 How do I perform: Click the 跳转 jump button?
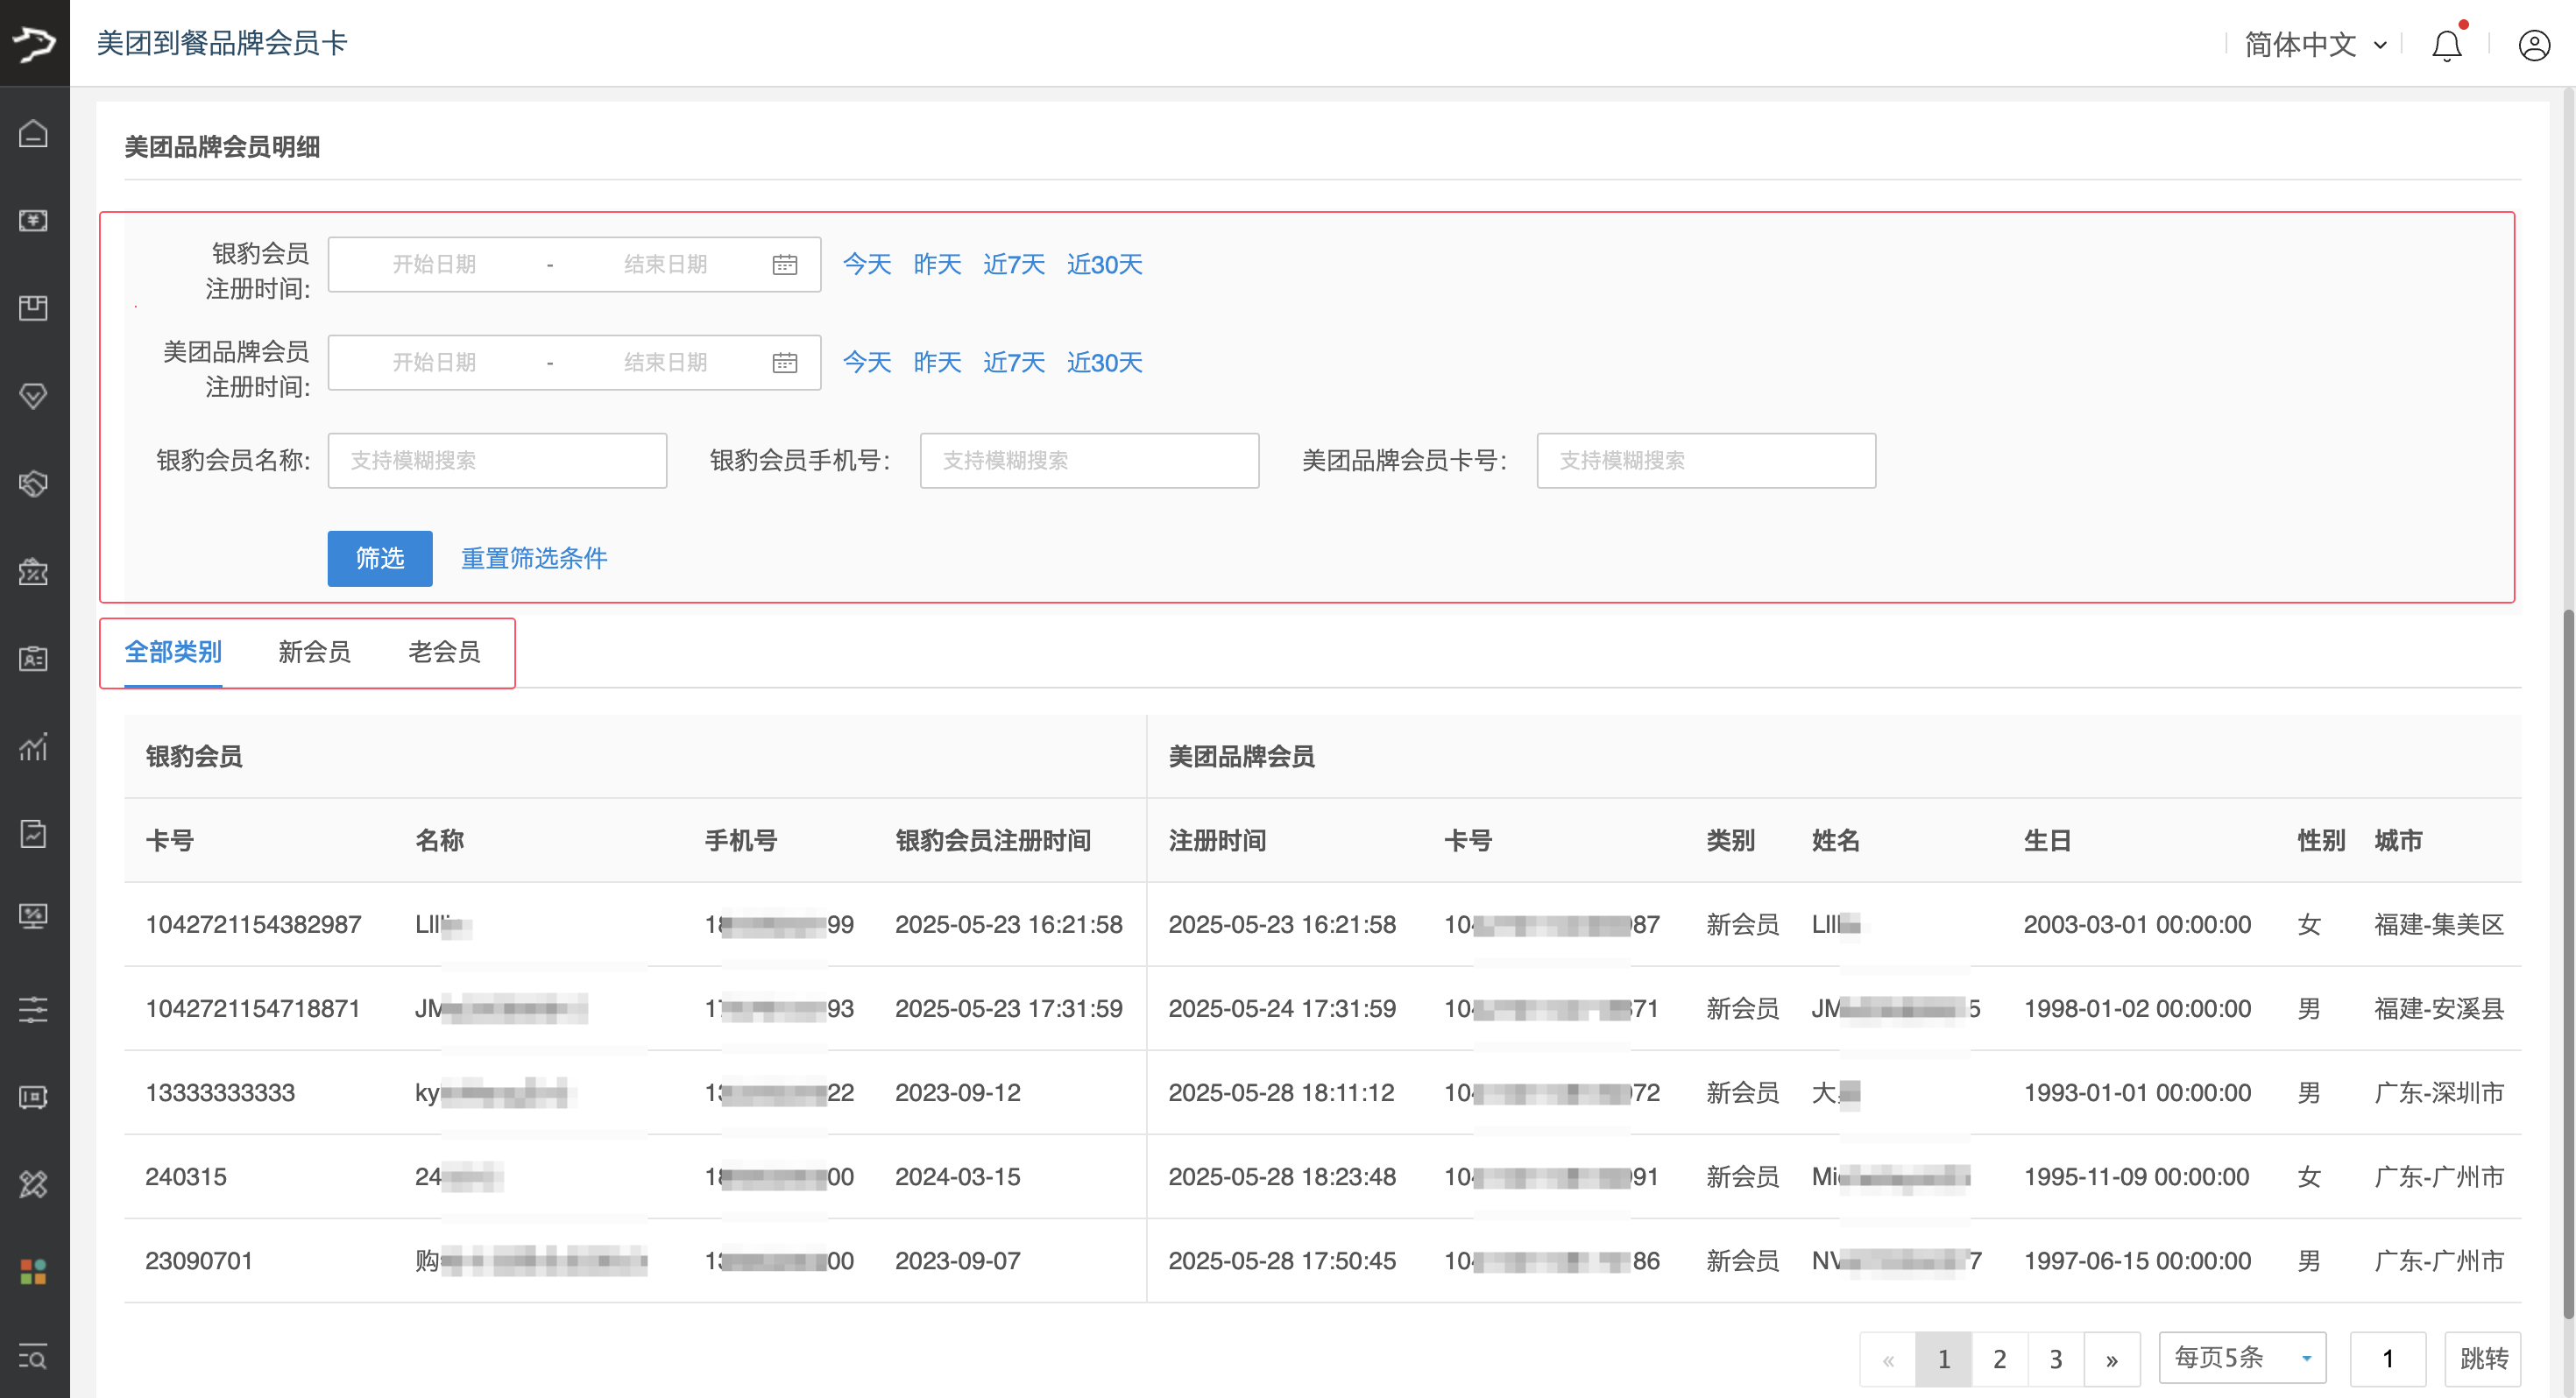point(2483,1358)
